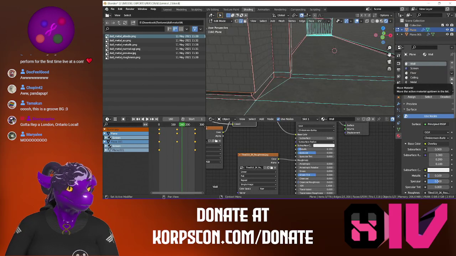Hide Plane.001 with its eye icon
Screen dimensions: 456x256
pos(447,34)
